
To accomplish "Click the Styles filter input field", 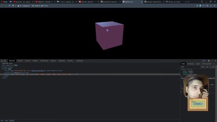I will point(191,67).
